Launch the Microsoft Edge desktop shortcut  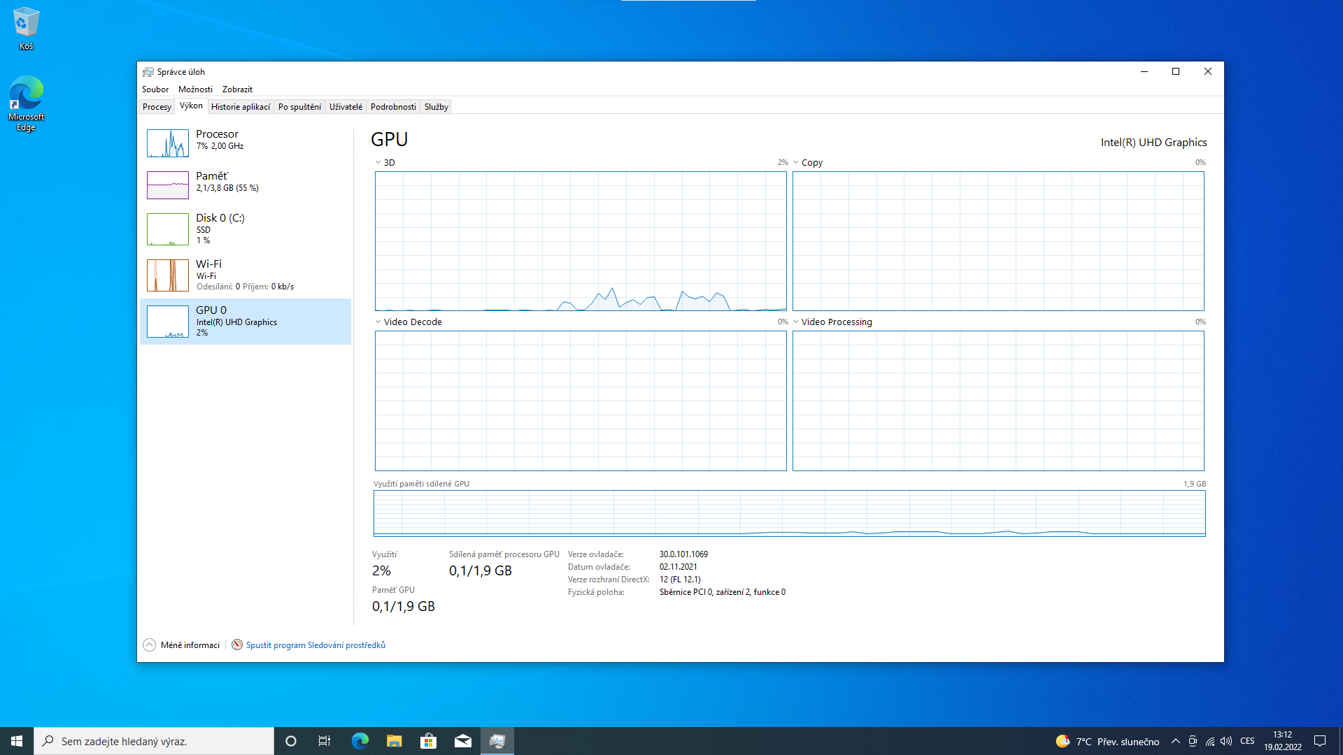pyautogui.click(x=26, y=103)
